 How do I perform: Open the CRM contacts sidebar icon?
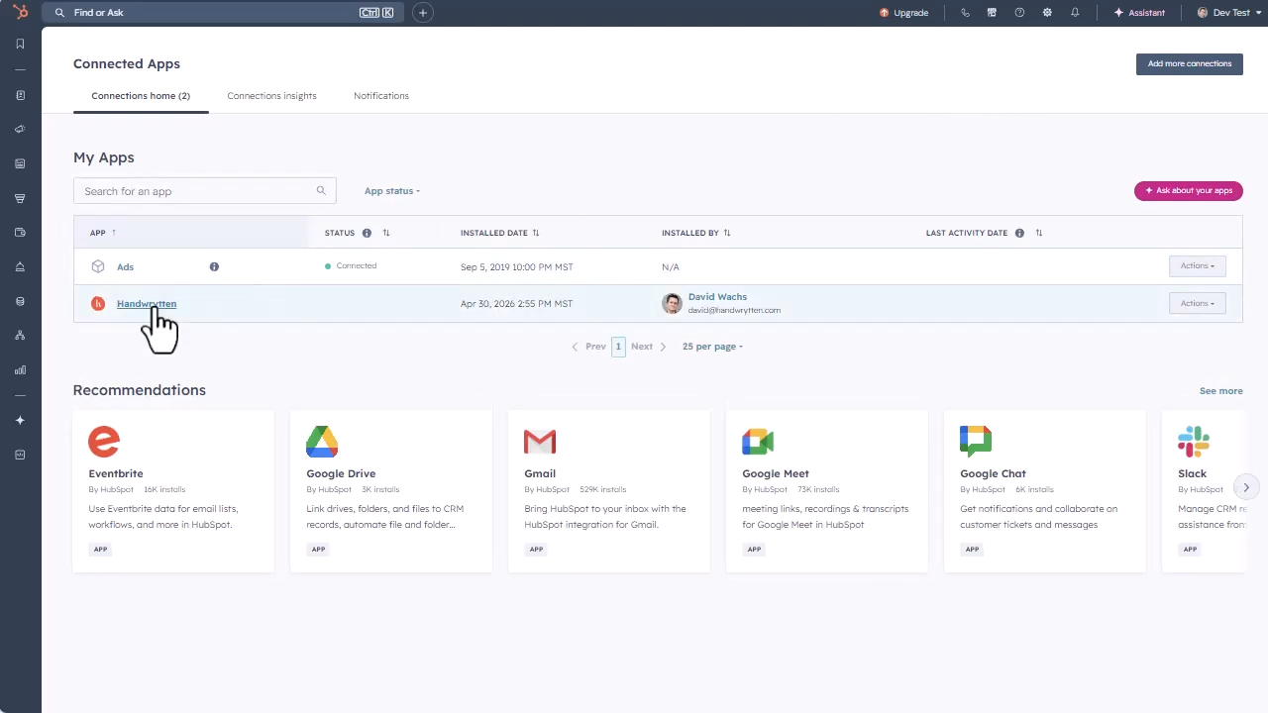20,95
